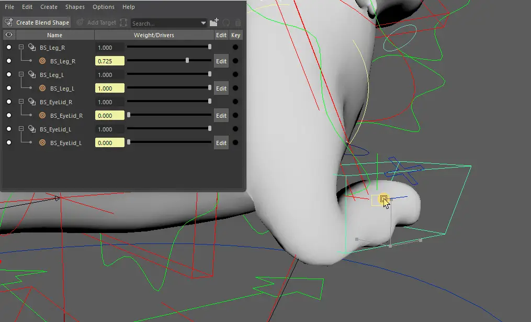The width and height of the screenshot is (531, 322).
Task: Open the Shapes menu
Action: coord(75,7)
